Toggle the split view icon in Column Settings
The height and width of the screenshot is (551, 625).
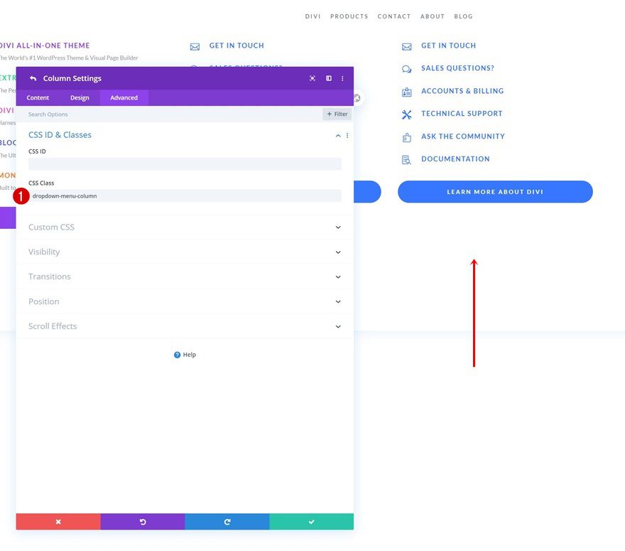point(328,78)
